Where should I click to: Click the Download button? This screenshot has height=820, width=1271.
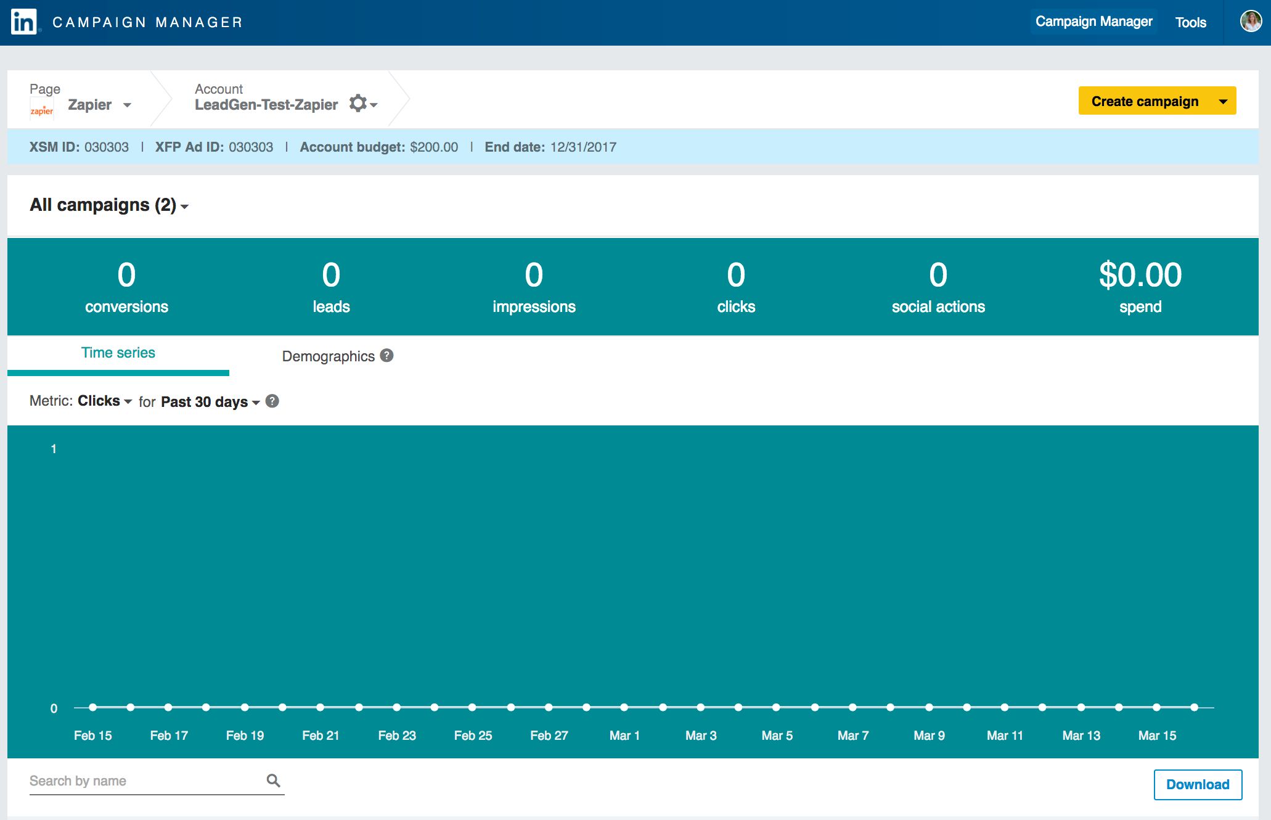click(1197, 784)
